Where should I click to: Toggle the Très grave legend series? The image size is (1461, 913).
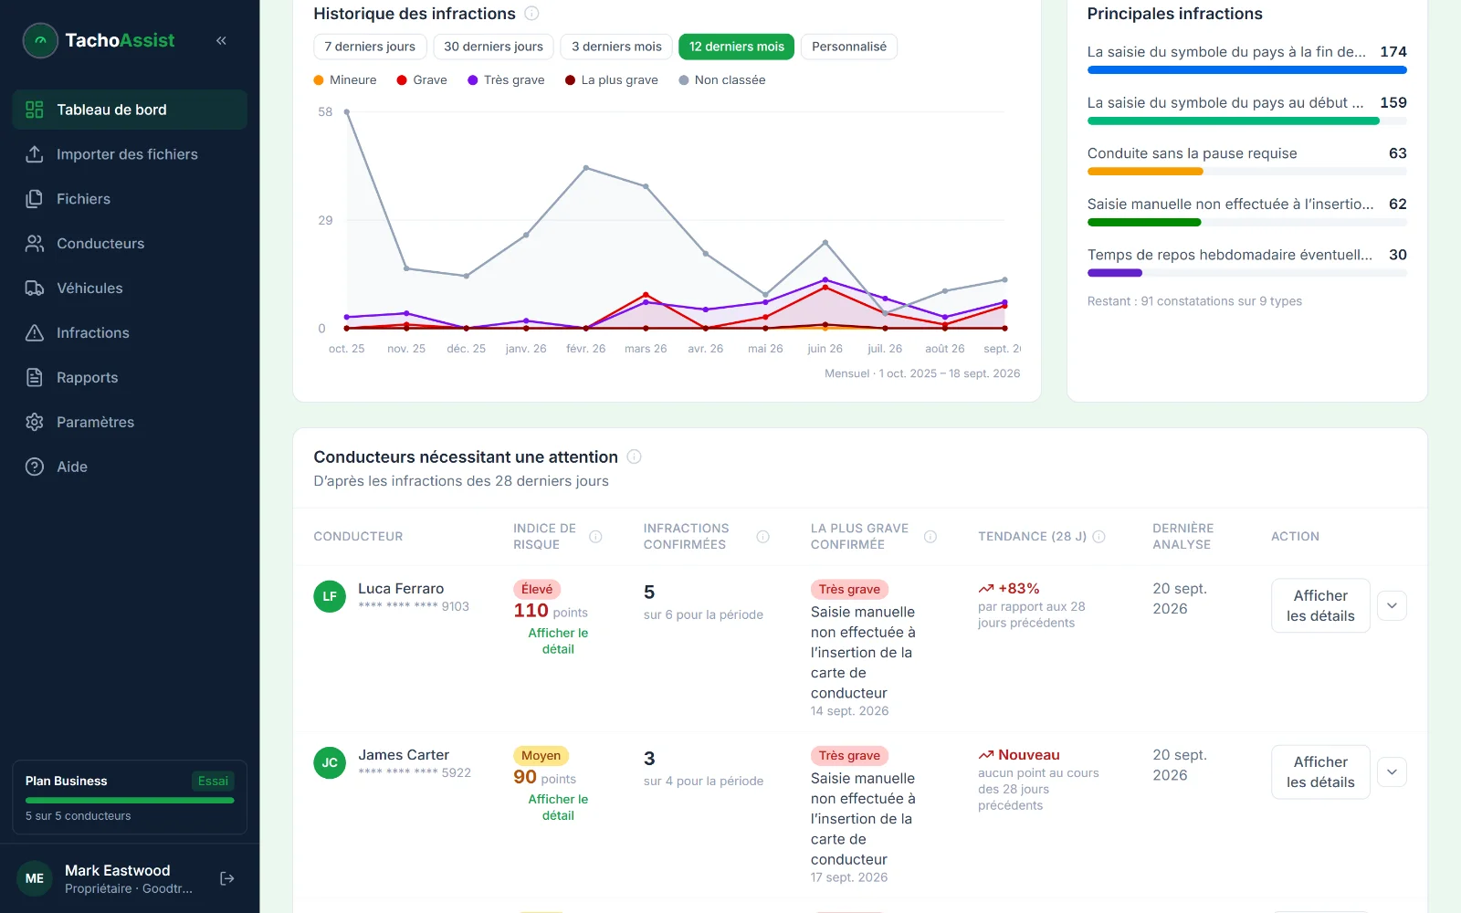[x=506, y=80]
